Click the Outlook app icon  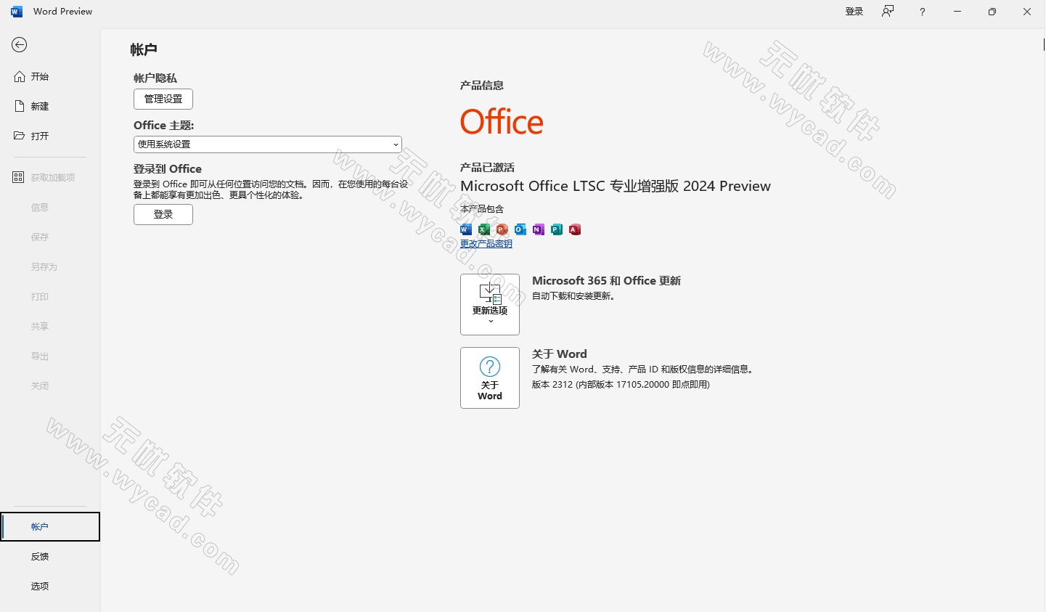(x=520, y=229)
